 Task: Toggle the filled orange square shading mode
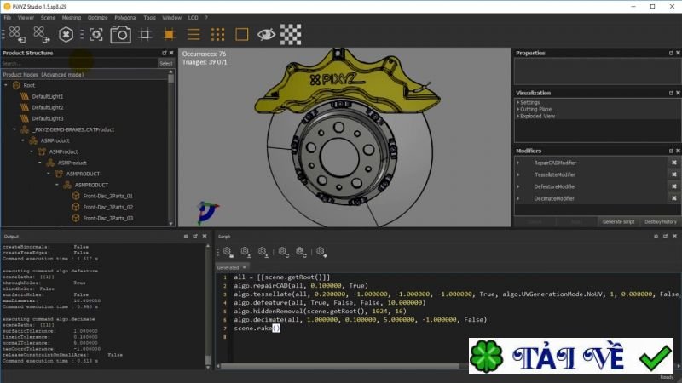[169, 34]
